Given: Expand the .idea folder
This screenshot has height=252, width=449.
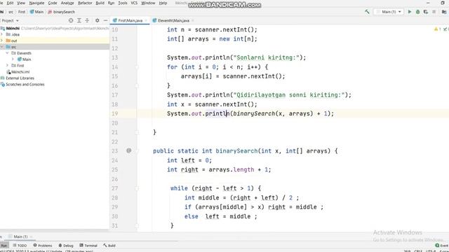Looking at the screenshot, I should pos(2,34).
